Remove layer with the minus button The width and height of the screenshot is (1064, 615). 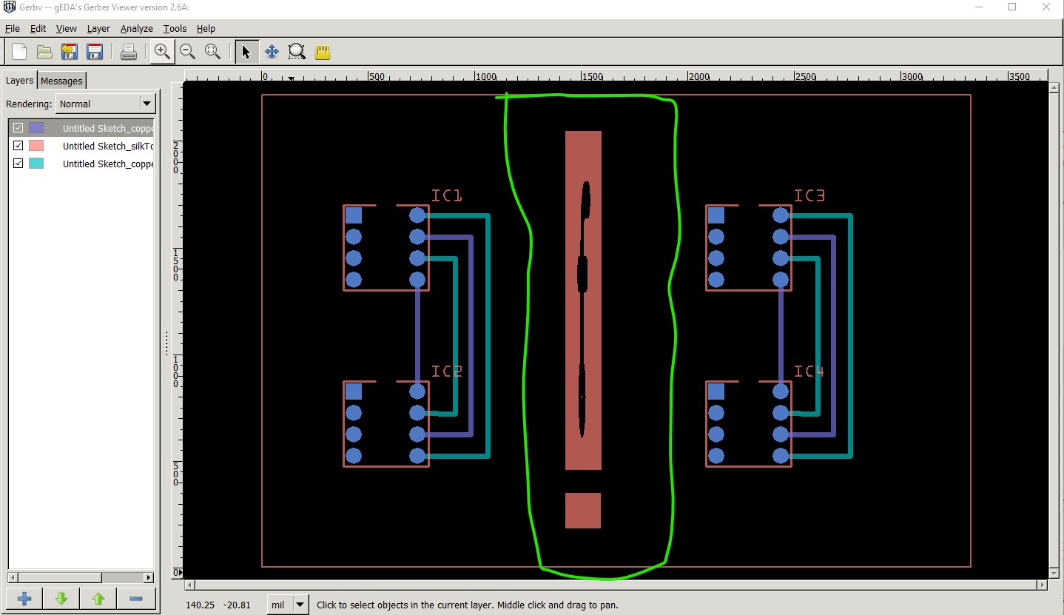click(x=136, y=599)
